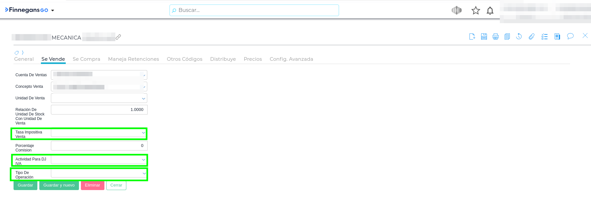Image resolution: width=591 pixels, height=219 pixels.
Task: Open Actividad Para DJ IVA dropdown
Action: coord(143,160)
